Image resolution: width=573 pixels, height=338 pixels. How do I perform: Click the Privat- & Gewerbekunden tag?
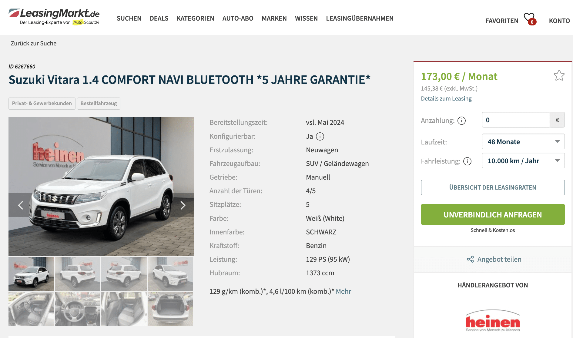tap(42, 103)
